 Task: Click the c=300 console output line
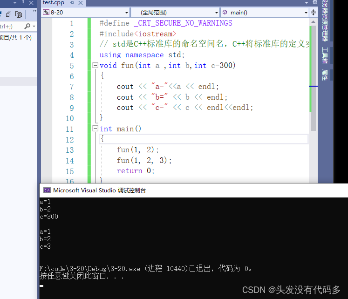click(49, 217)
